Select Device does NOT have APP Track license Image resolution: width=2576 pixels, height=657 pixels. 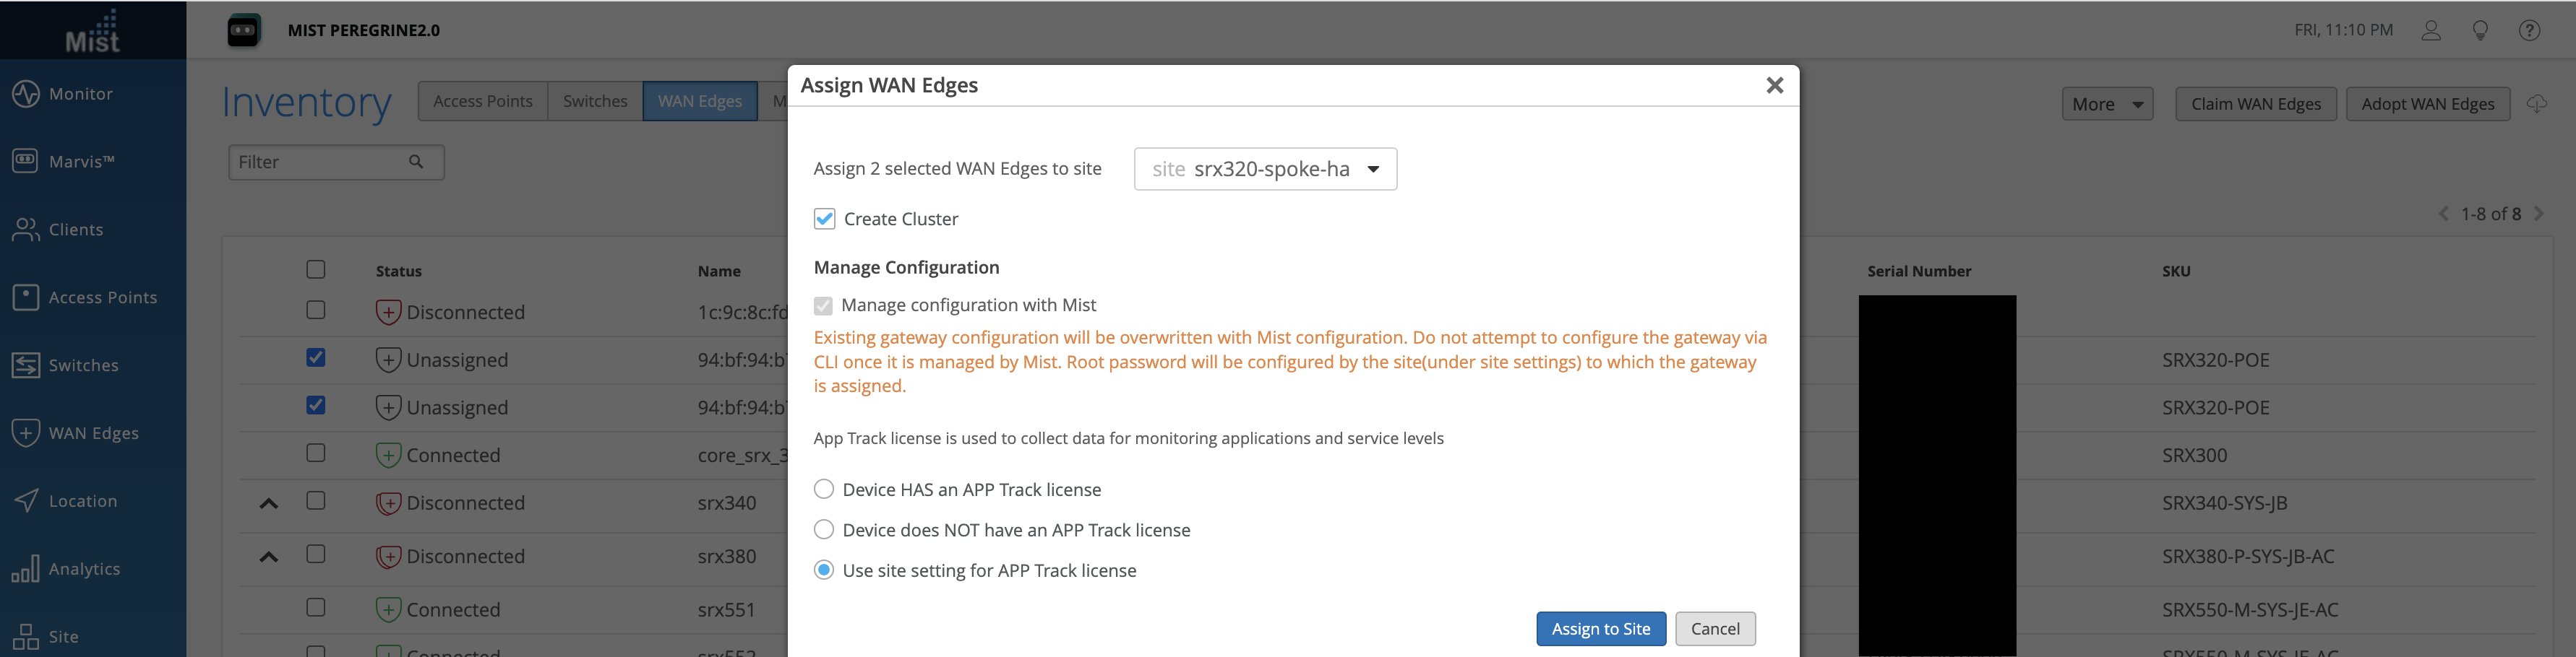tap(824, 530)
